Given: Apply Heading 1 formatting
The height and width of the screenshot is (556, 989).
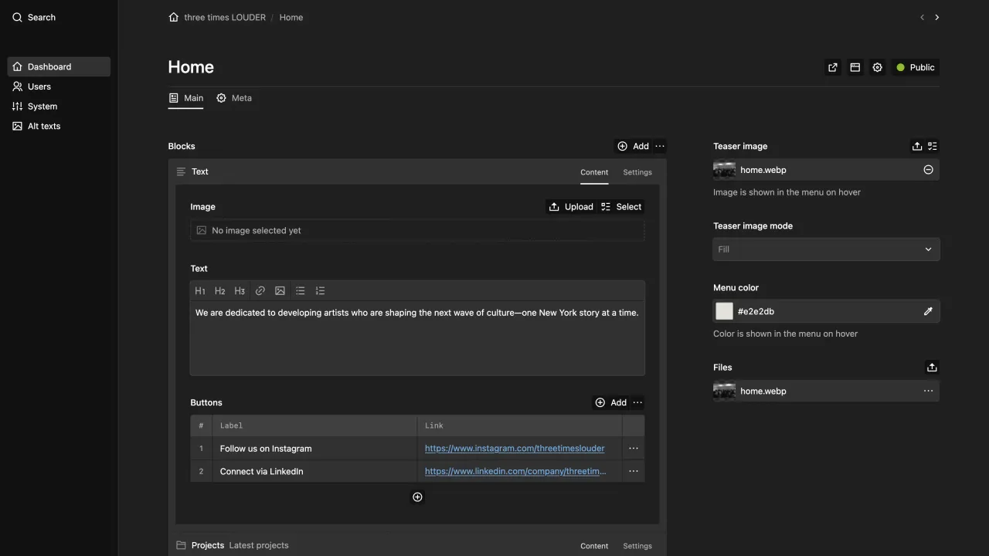Looking at the screenshot, I should click(200, 291).
